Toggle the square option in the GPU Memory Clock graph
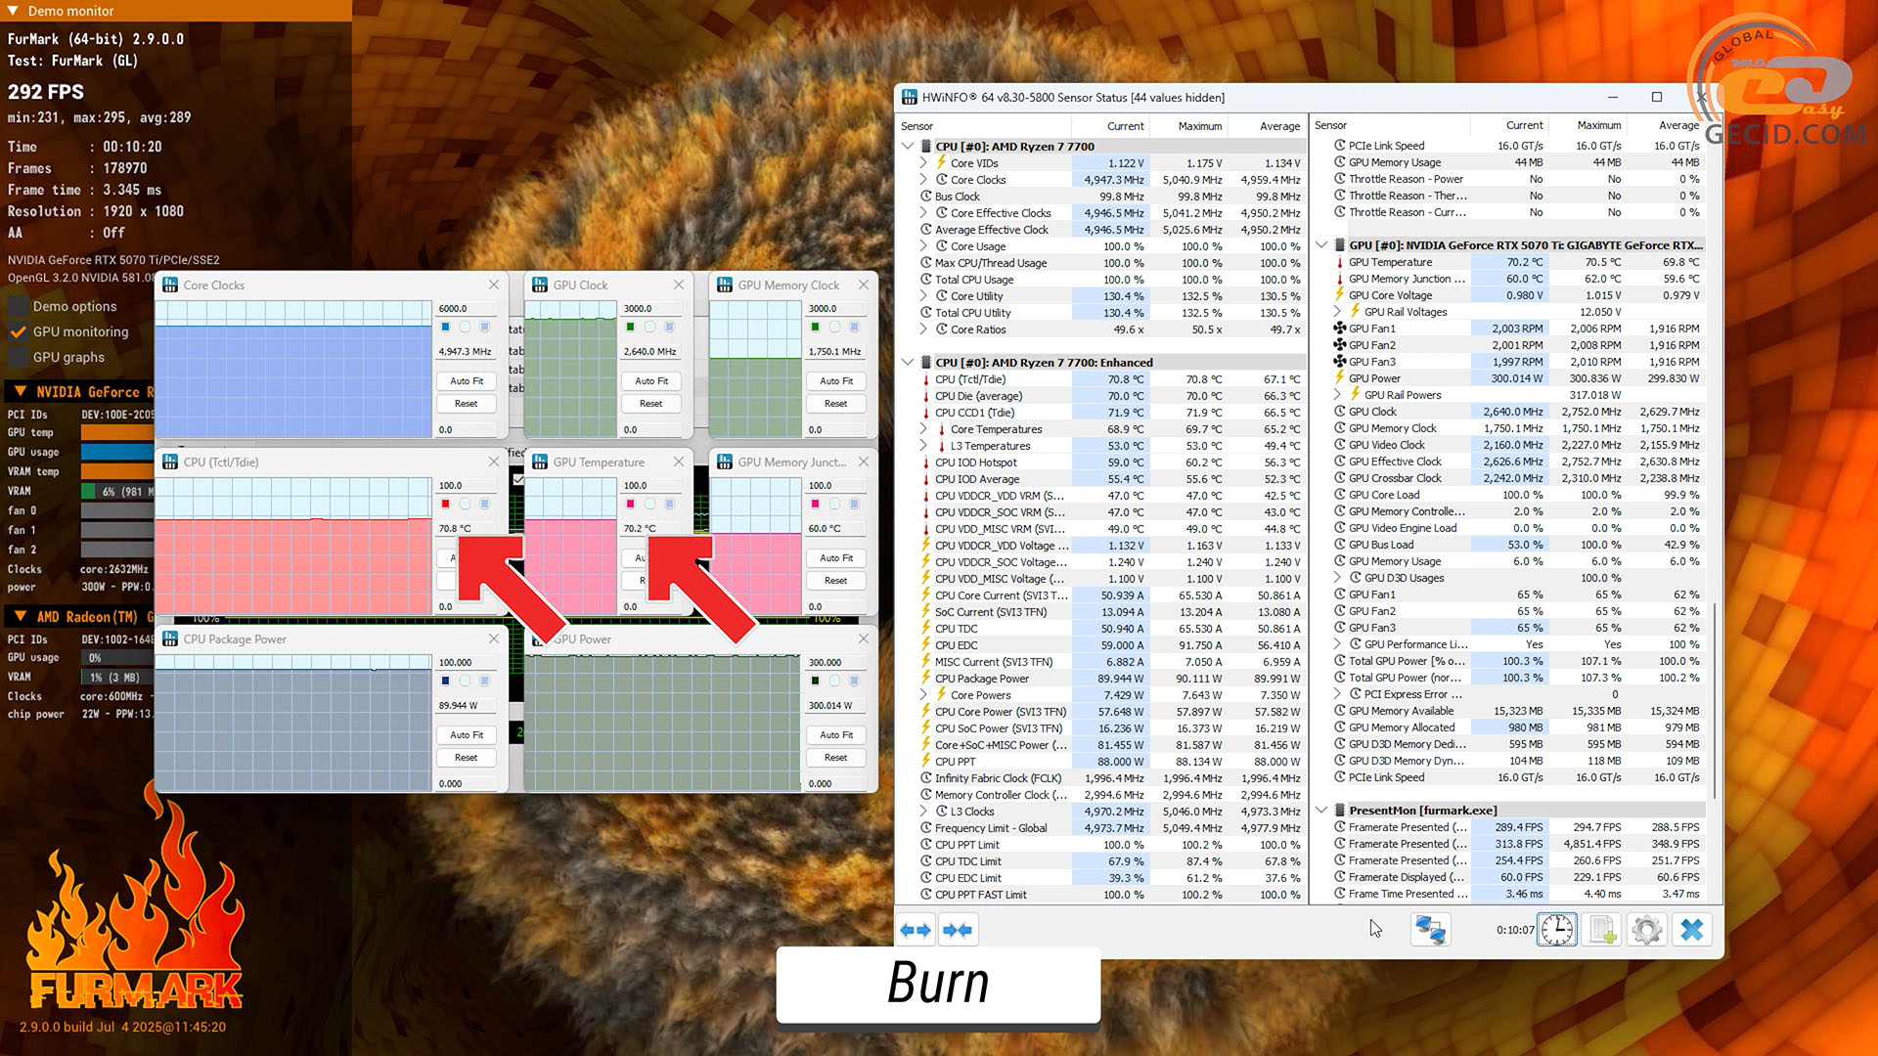The width and height of the screenshot is (1878, 1056). 854,327
